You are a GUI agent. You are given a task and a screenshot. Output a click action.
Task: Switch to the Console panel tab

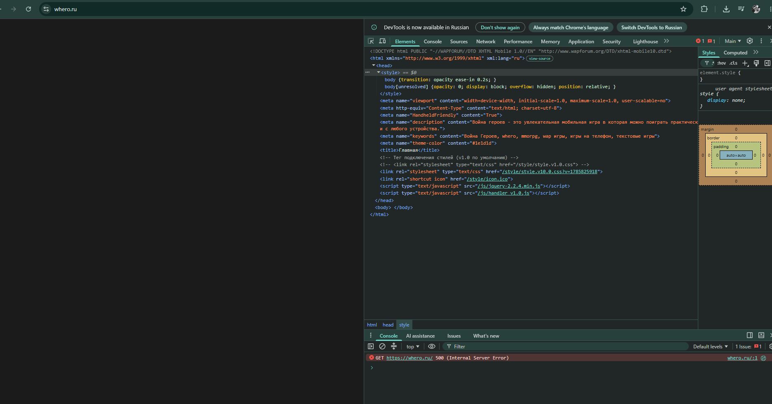click(x=433, y=41)
